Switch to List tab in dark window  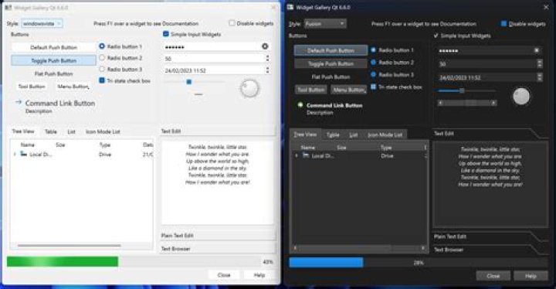pos(354,135)
